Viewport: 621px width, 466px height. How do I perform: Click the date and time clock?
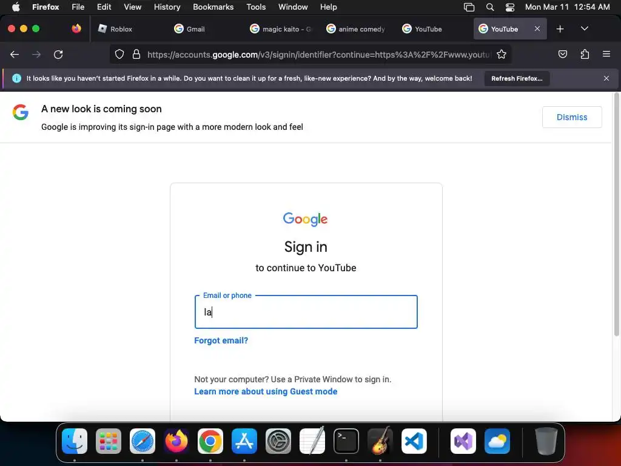tap(567, 7)
